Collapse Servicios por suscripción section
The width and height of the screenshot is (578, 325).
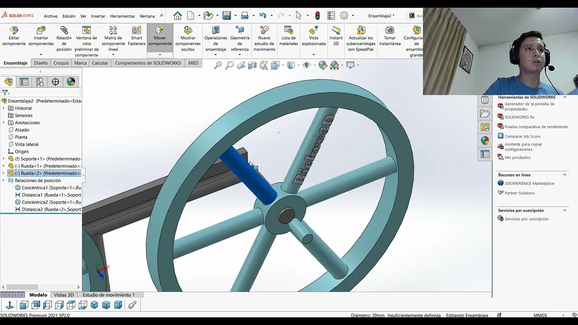coord(564,210)
